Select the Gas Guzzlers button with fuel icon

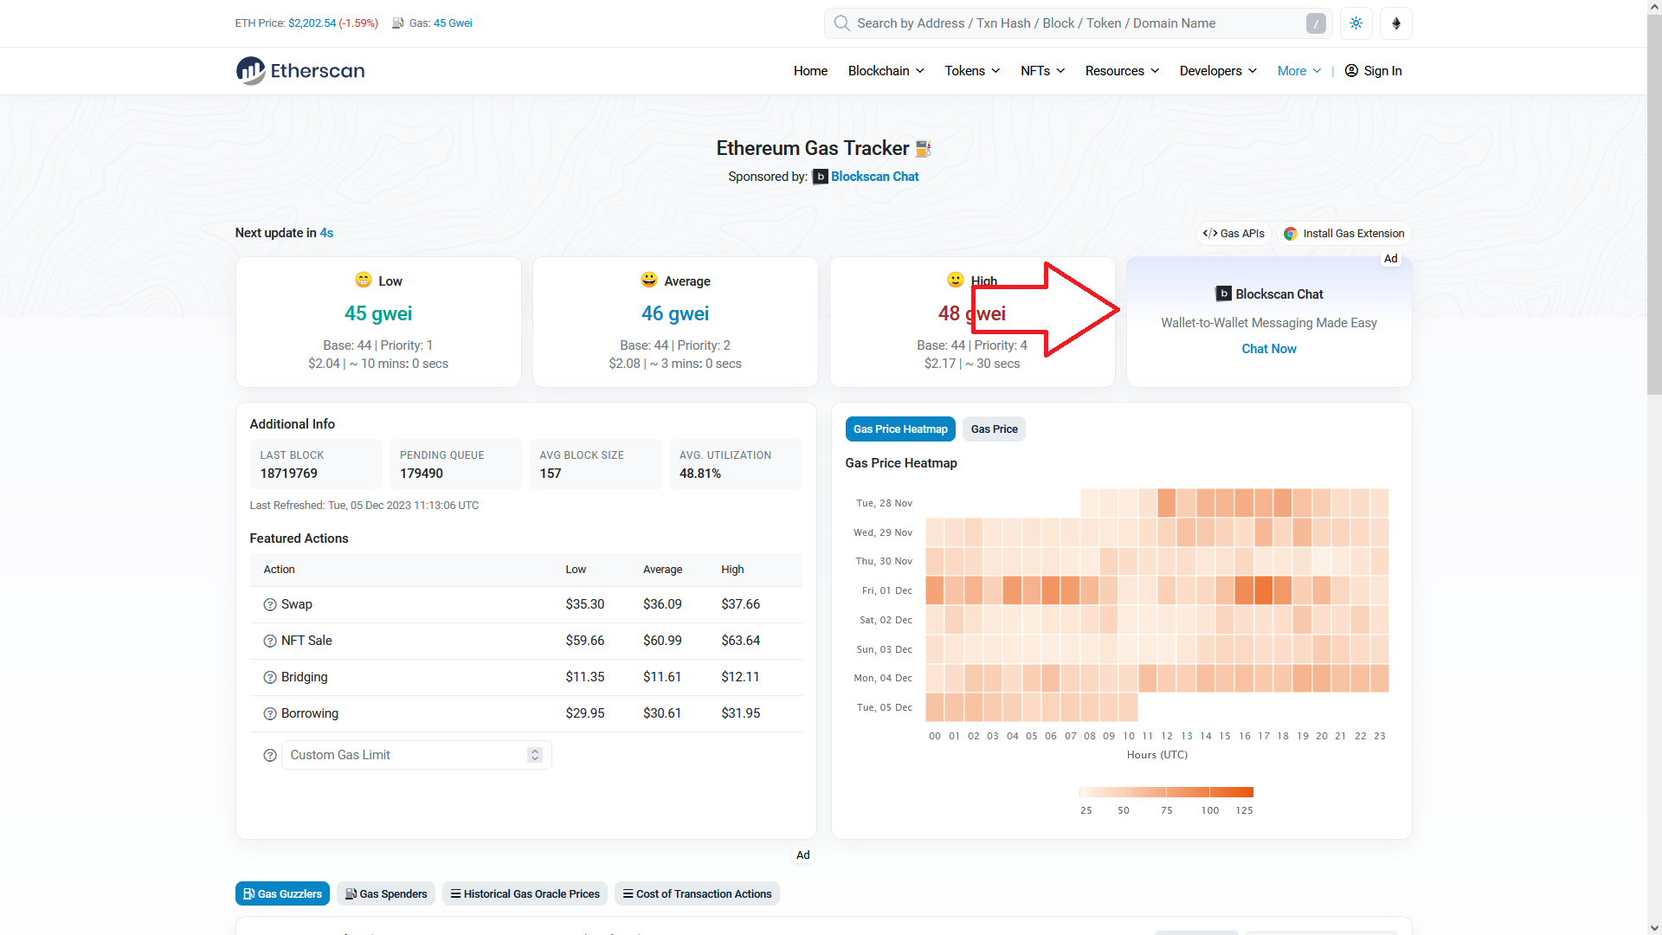pyautogui.click(x=281, y=893)
